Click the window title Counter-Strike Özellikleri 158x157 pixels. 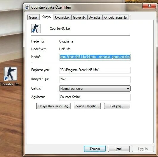[51, 7]
